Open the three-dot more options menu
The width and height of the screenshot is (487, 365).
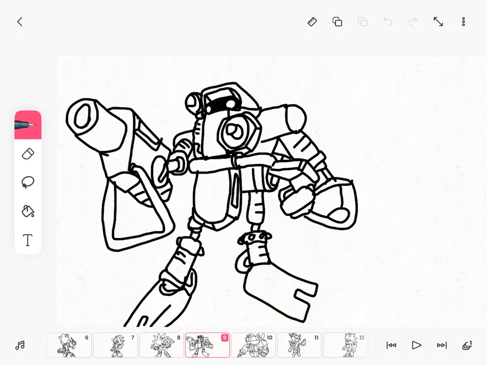463,22
